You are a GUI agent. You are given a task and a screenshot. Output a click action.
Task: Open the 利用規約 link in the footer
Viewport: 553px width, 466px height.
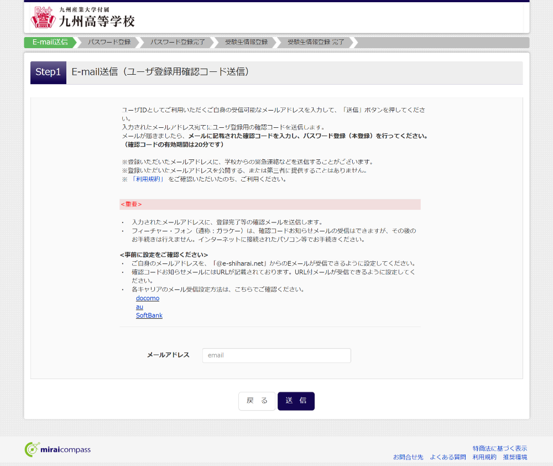click(x=484, y=457)
